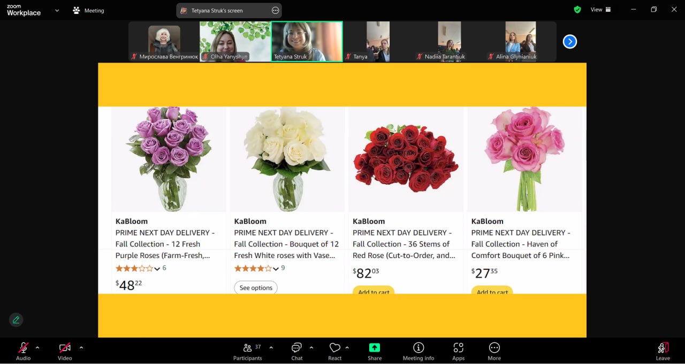685x364 pixels.
Task: Click the green security shield icon
Action: [577, 10]
